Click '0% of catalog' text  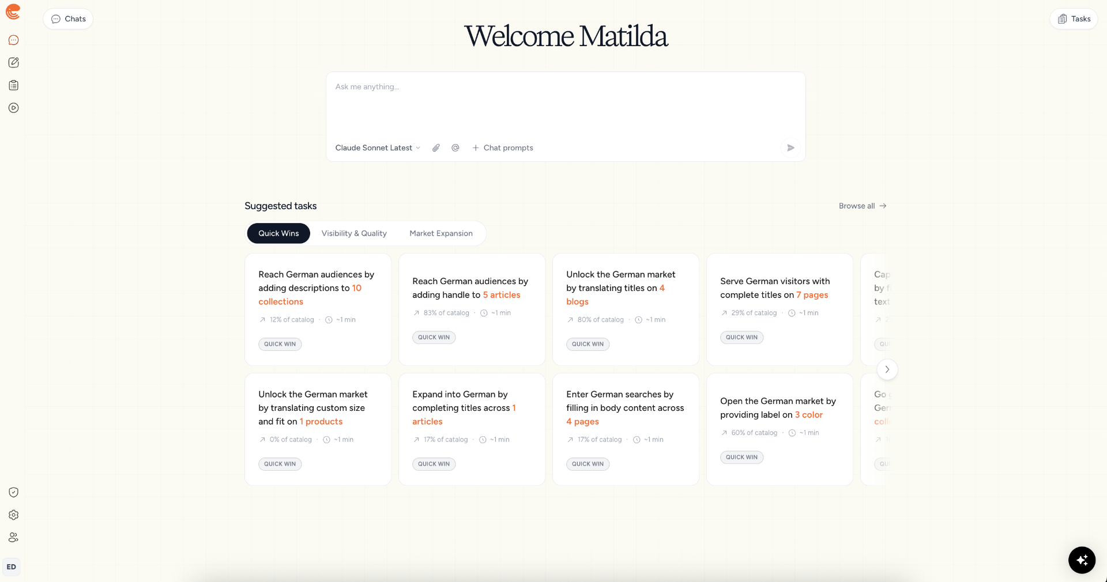click(291, 440)
